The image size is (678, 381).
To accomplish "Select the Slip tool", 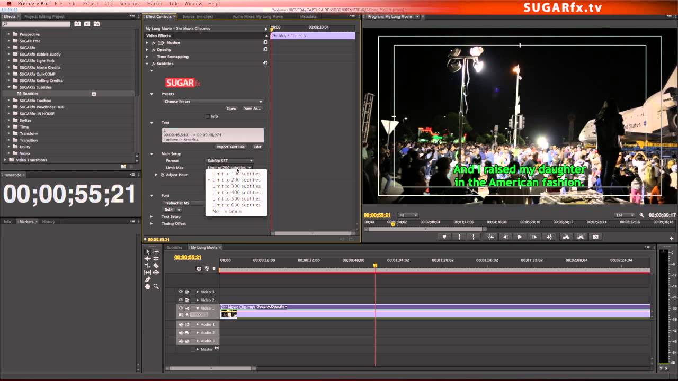I will (148, 273).
